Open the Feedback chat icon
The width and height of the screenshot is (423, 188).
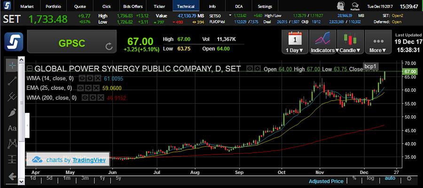point(354,6)
